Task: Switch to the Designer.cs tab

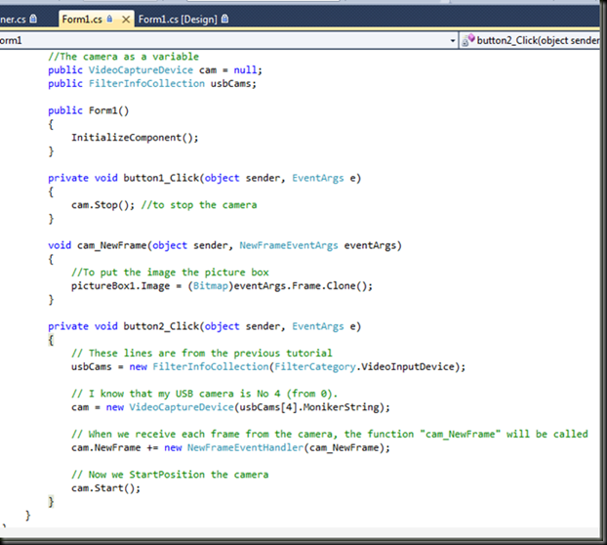Action: coord(12,19)
